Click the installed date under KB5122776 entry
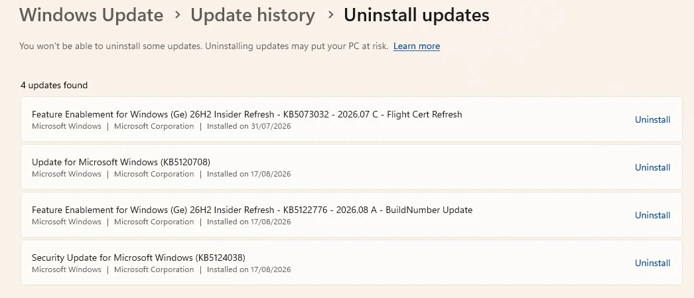 pos(249,222)
